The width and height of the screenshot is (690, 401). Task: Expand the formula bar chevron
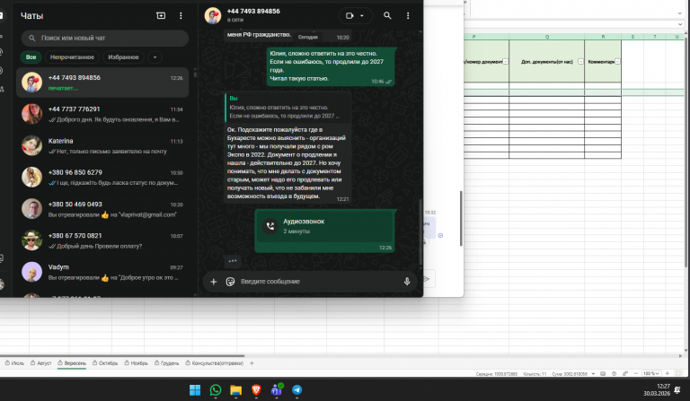[680, 24]
